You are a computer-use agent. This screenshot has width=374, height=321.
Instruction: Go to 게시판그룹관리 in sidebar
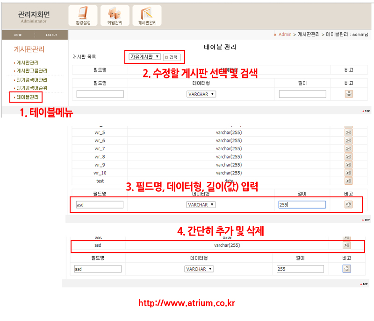click(x=32, y=71)
